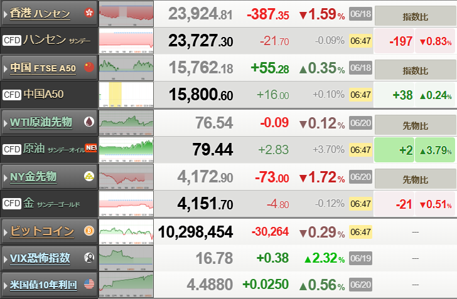457x299 pixels.
Task: Click the -197 index difference cell
Action: click(x=394, y=41)
